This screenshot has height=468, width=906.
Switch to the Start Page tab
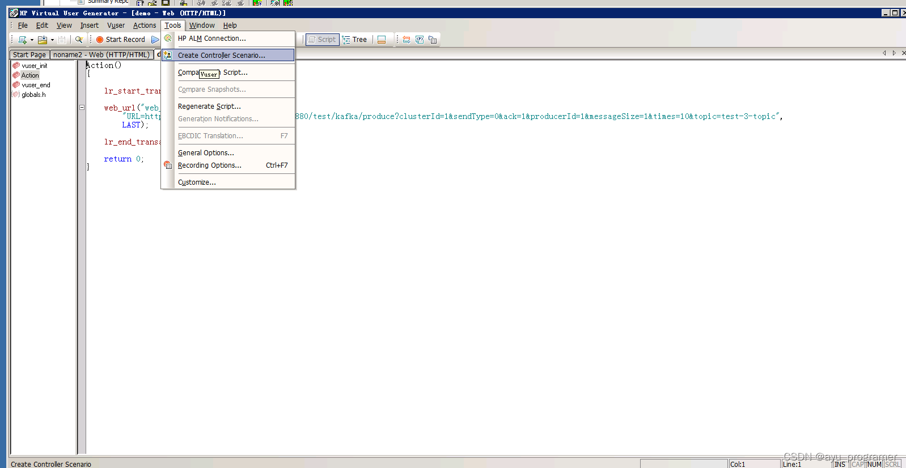click(29, 54)
